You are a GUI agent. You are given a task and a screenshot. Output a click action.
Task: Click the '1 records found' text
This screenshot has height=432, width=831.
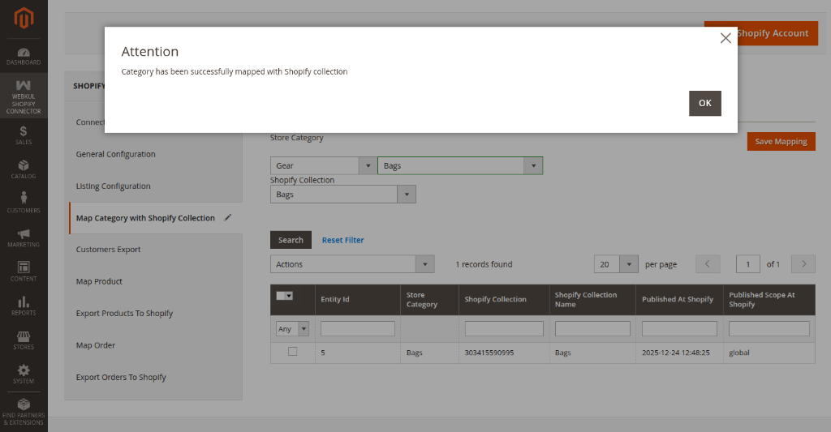point(484,264)
